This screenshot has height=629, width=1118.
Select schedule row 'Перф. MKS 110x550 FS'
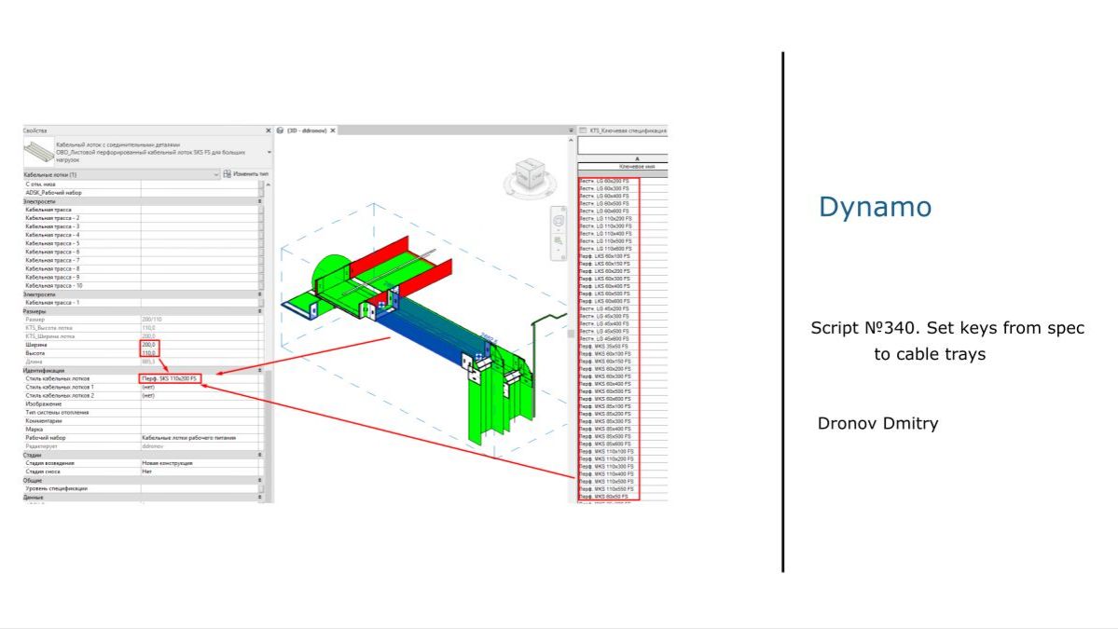[623, 488]
